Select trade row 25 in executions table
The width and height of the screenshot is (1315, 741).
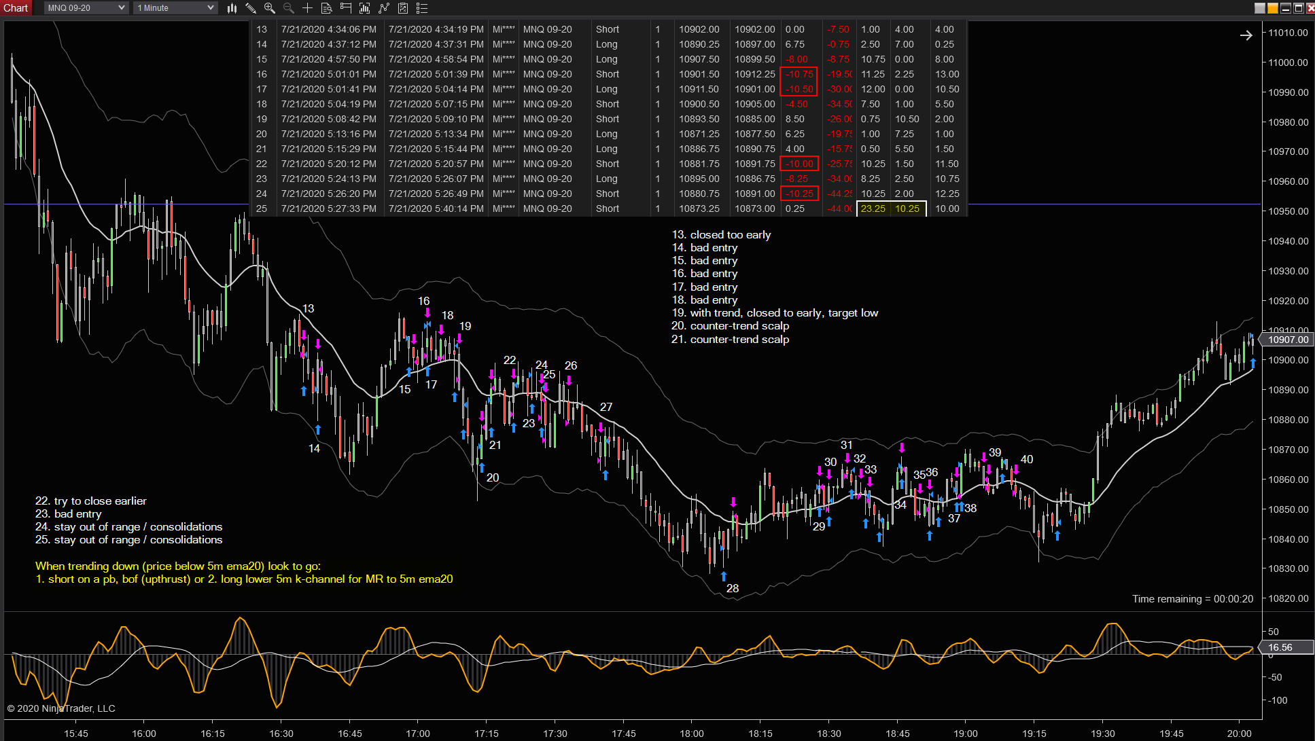[609, 209]
